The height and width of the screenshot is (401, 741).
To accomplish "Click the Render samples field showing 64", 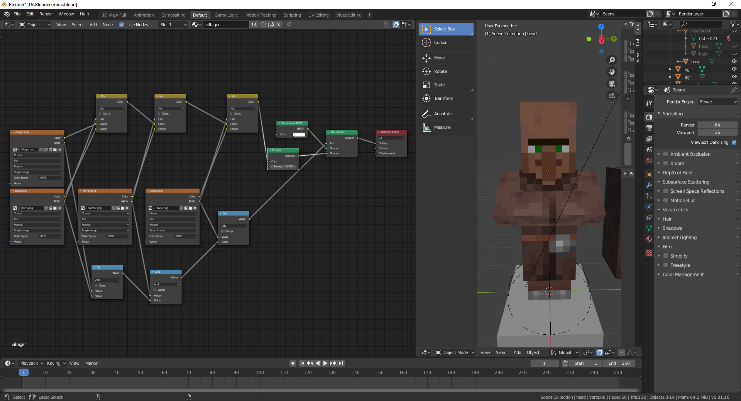I will pos(717,125).
